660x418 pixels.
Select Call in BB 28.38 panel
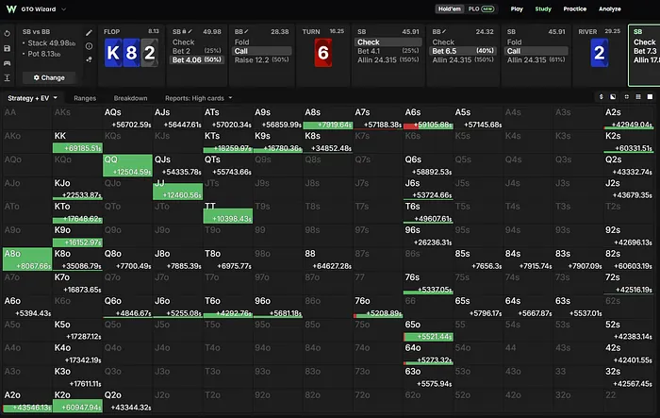tap(261, 51)
